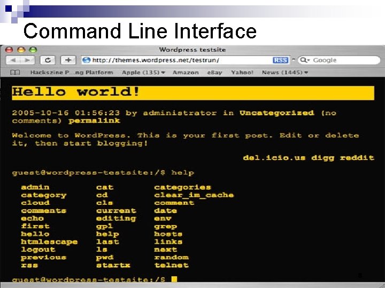Click the next command
Viewport: 385px width, 288px height.
pyautogui.click(x=165, y=250)
